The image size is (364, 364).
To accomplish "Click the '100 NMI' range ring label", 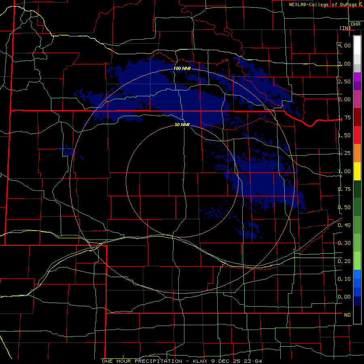I will (x=182, y=69).
